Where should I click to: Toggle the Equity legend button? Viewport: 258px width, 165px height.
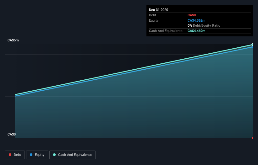(37, 155)
